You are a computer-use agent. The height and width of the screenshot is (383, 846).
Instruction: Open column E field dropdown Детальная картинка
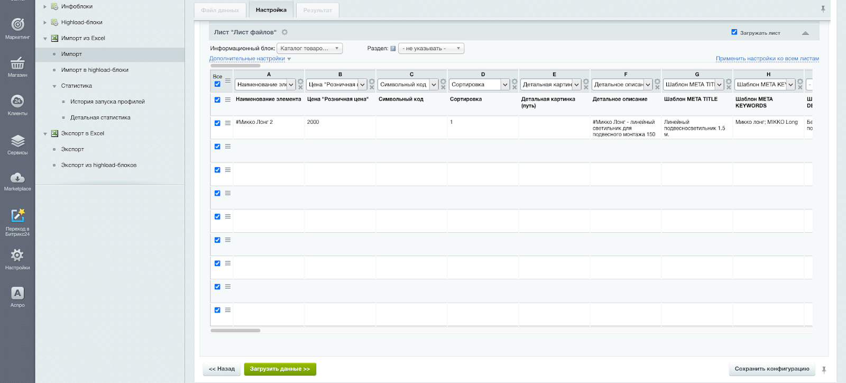[550, 85]
